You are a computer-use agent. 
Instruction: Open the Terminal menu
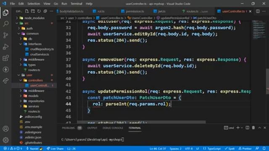click(76, 4)
